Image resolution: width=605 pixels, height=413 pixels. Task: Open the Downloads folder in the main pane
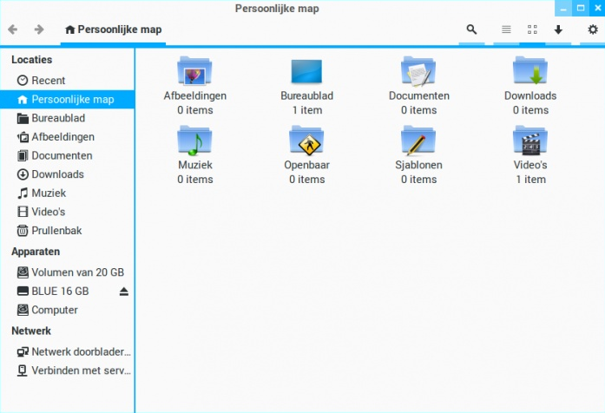[529, 72]
